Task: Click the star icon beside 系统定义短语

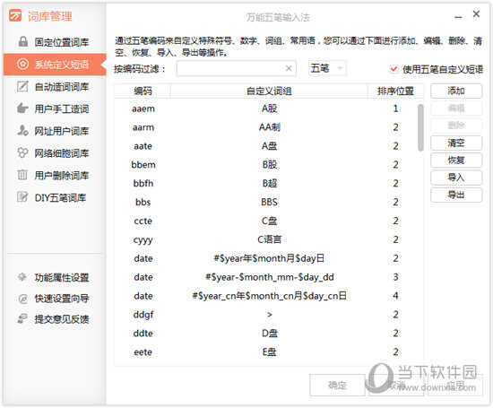Action: (22, 65)
